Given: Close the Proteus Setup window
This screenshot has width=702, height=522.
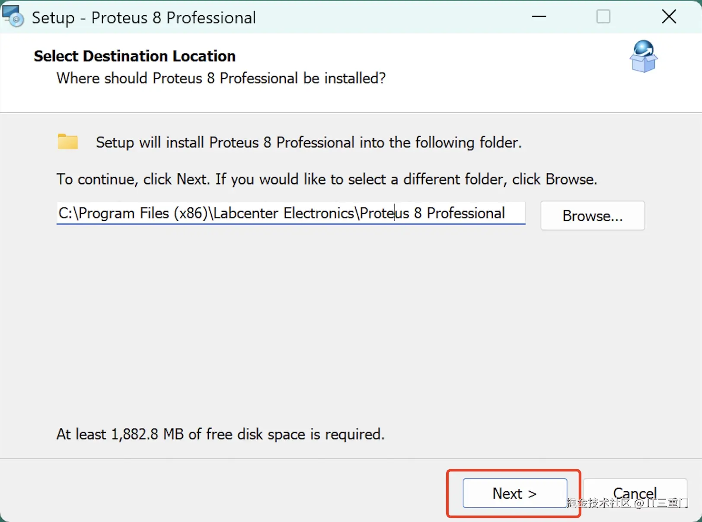Looking at the screenshot, I should click(669, 17).
